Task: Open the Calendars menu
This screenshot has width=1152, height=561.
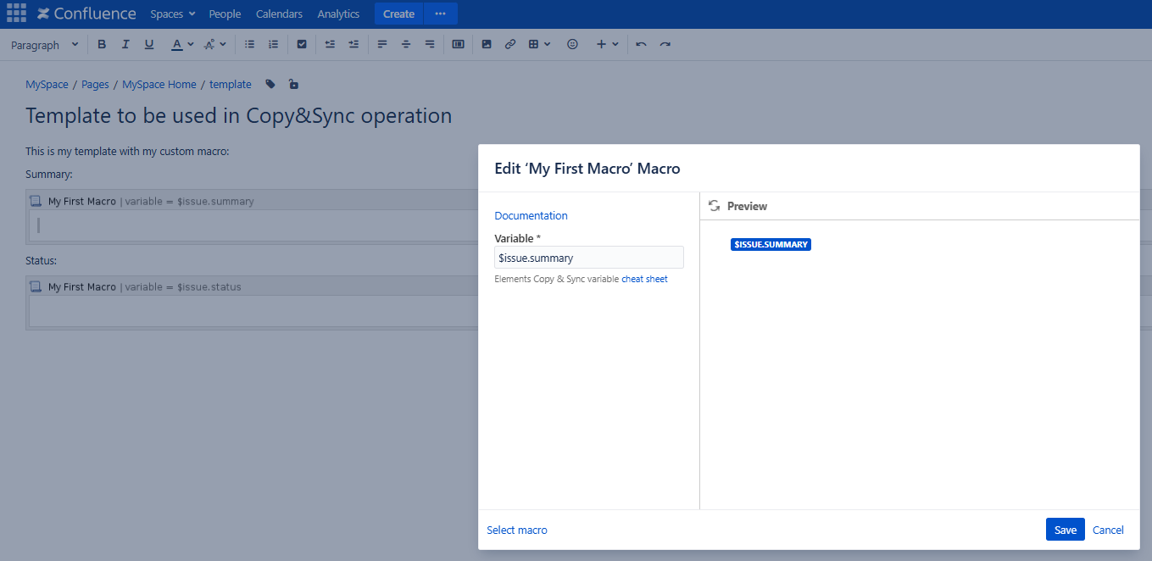Action: 279,14
